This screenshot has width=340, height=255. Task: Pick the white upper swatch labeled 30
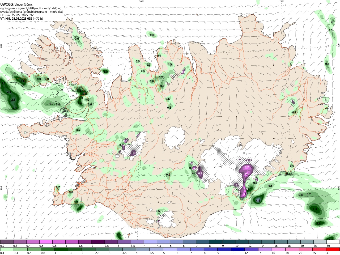tap(333, 242)
